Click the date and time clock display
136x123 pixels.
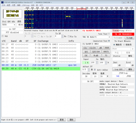click(13, 14)
